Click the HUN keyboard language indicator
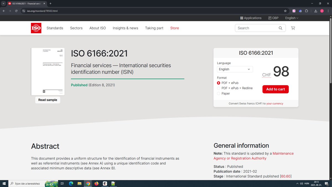The image size is (332, 187). coord(307,183)
